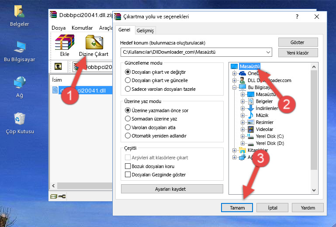Expand the DLL Downloader.com tree node
Screen dimensions: 336x227
click(x=234, y=80)
